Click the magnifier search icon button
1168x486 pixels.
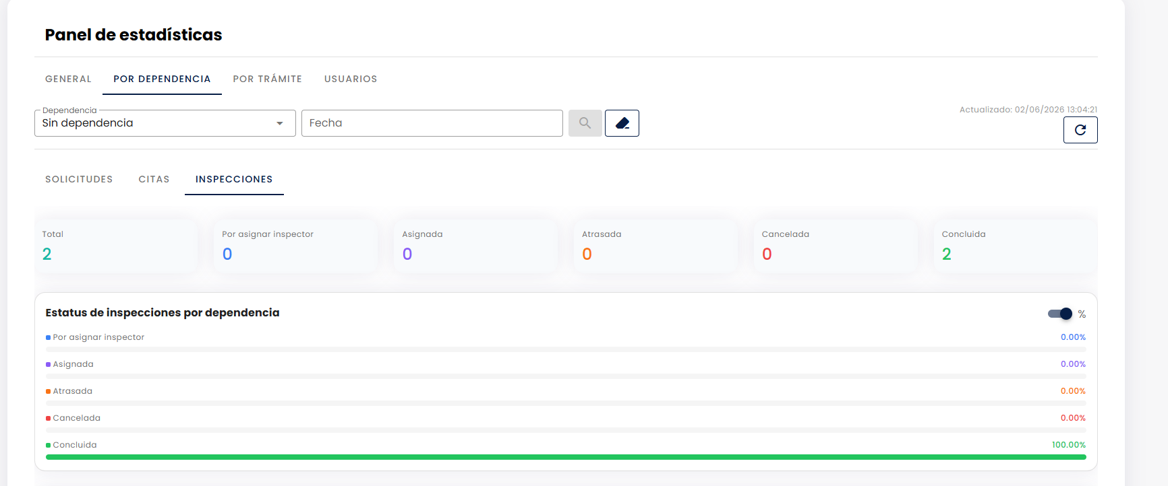[x=585, y=123]
